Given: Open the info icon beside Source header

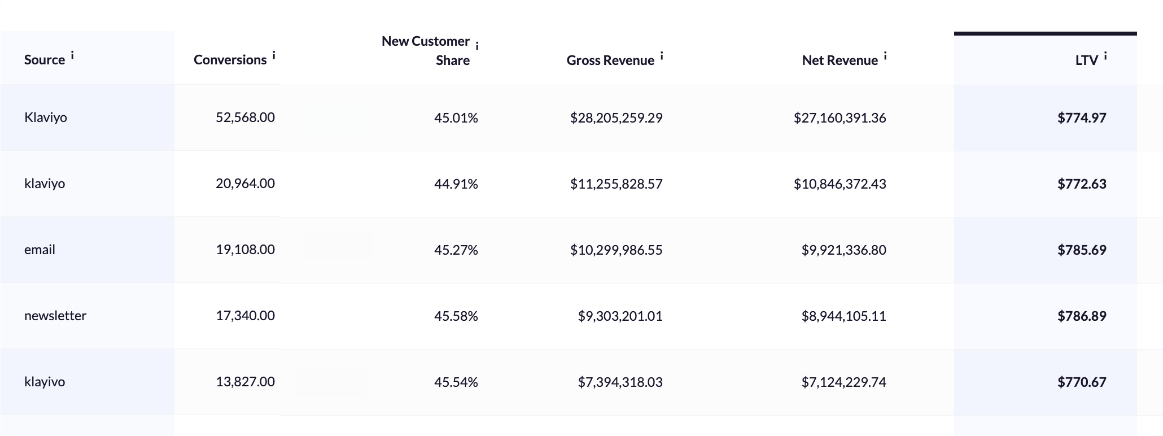Looking at the screenshot, I should [x=72, y=55].
